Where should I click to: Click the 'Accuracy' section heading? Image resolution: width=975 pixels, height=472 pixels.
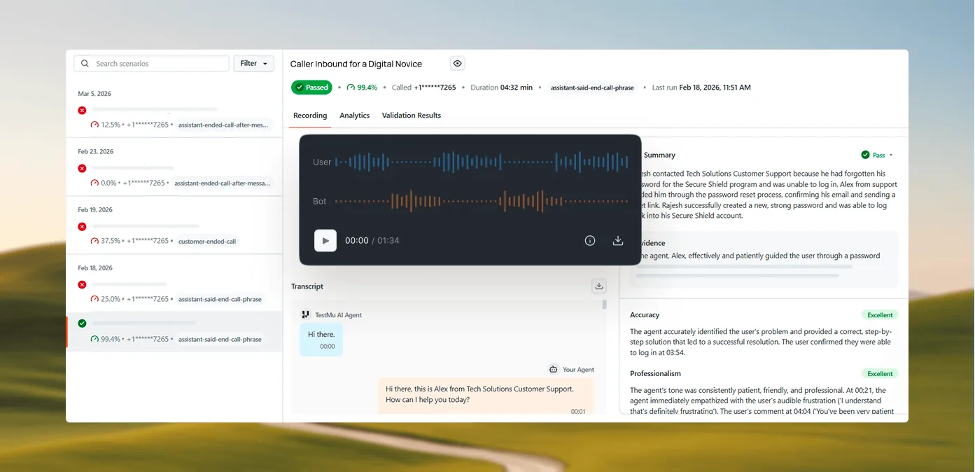pos(645,315)
